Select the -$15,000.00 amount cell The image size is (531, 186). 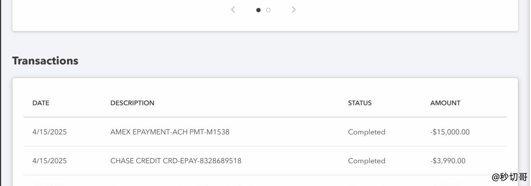pyautogui.click(x=450, y=132)
